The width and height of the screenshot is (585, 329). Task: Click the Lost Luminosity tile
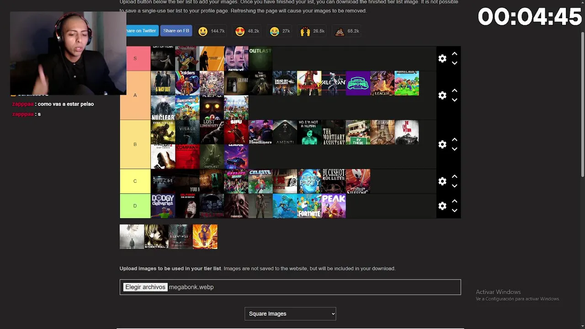212,132
